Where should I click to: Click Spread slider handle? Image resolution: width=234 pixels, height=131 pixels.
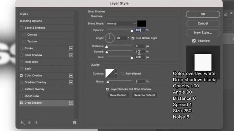[107, 52]
